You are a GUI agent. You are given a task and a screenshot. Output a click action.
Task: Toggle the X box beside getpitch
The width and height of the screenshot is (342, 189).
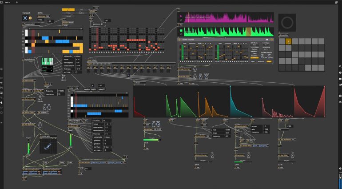click(x=92, y=85)
